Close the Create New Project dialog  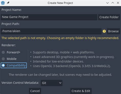click(118, 3)
